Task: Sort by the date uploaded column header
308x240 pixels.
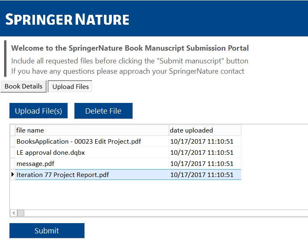Action: [205, 130]
